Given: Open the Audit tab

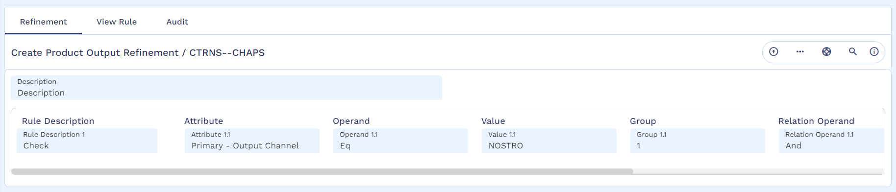Looking at the screenshot, I should tap(177, 22).
